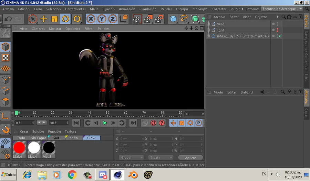Toggle the Z axis lock
The image size is (310, 181).
pos(113,19)
